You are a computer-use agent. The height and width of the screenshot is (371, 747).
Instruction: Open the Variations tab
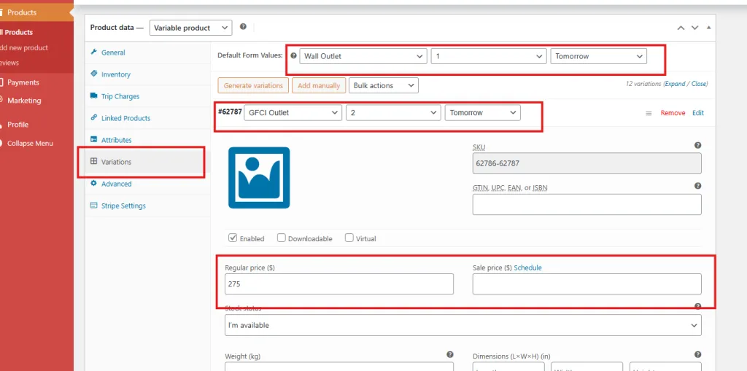pyautogui.click(x=116, y=162)
